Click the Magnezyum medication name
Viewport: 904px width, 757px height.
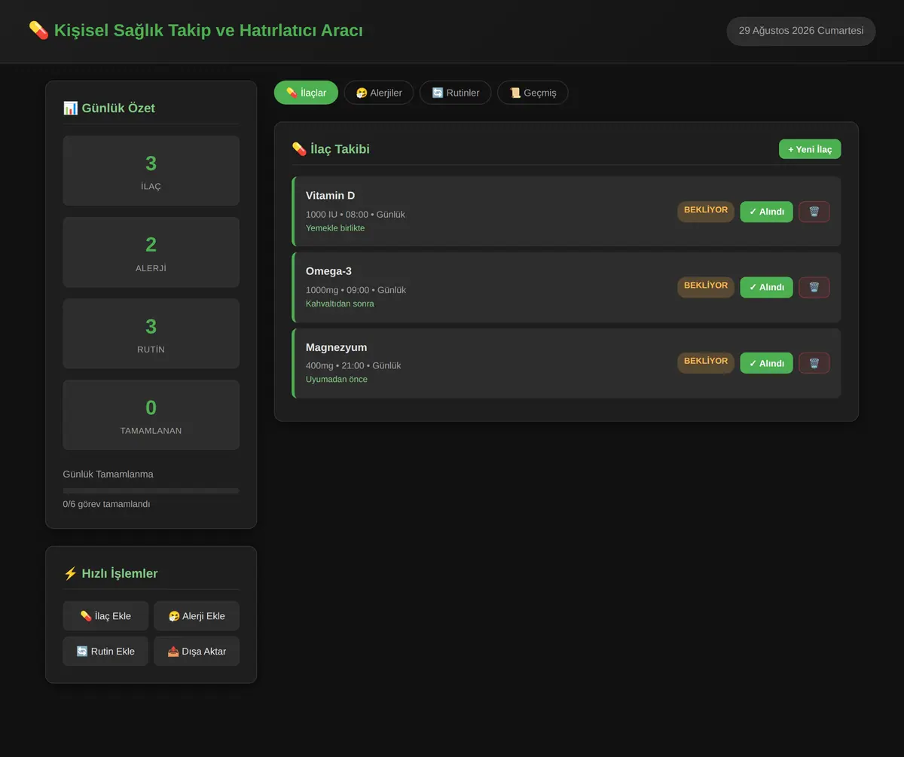[336, 347]
